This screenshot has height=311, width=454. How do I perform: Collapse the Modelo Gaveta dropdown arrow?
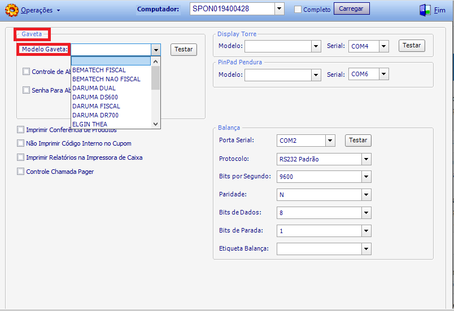(156, 50)
